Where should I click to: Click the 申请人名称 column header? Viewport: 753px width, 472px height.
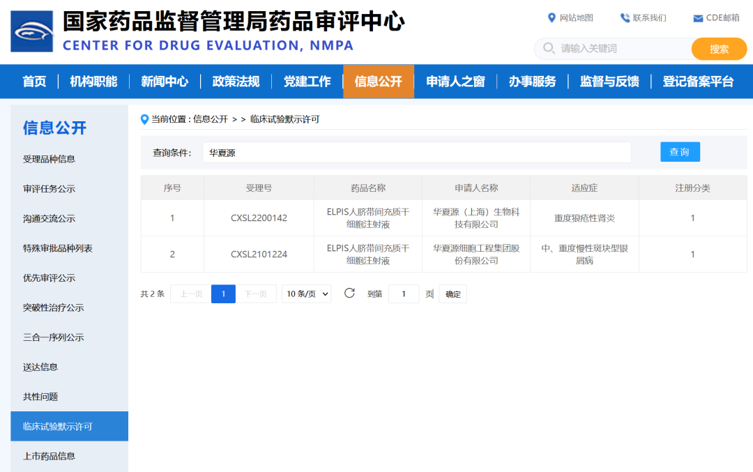[476, 188]
